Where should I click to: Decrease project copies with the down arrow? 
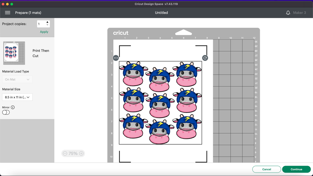click(x=47, y=25)
